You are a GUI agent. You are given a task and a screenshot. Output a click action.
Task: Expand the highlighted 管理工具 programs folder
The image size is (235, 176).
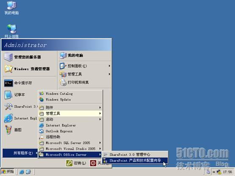(x=70, y=113)
